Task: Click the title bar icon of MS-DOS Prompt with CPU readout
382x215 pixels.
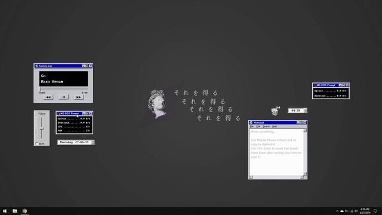Action: (58, 113)
